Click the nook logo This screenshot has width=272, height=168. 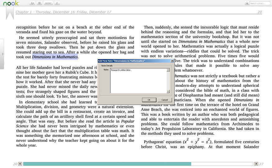coord(11,3)
